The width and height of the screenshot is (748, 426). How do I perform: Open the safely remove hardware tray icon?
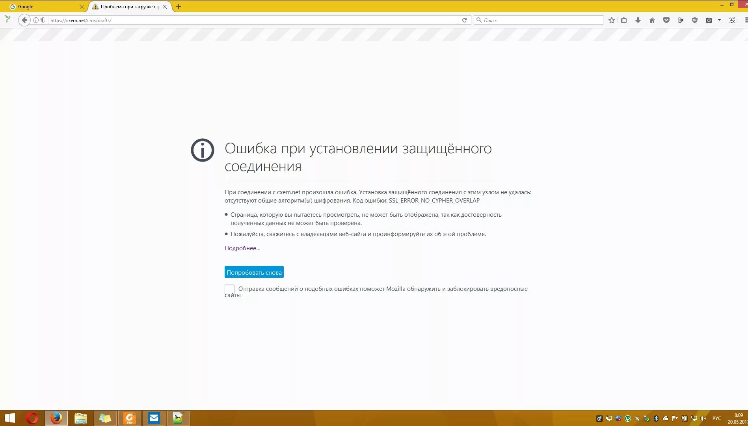click(x=647, y=419)
